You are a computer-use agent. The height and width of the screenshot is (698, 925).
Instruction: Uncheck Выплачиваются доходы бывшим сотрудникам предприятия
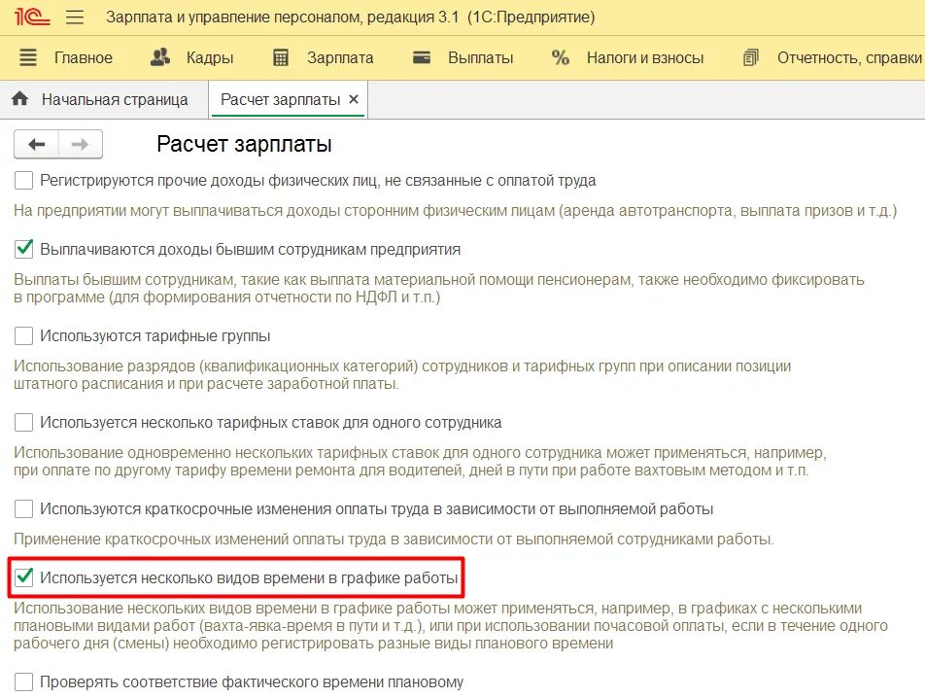[x=23, y=249]
